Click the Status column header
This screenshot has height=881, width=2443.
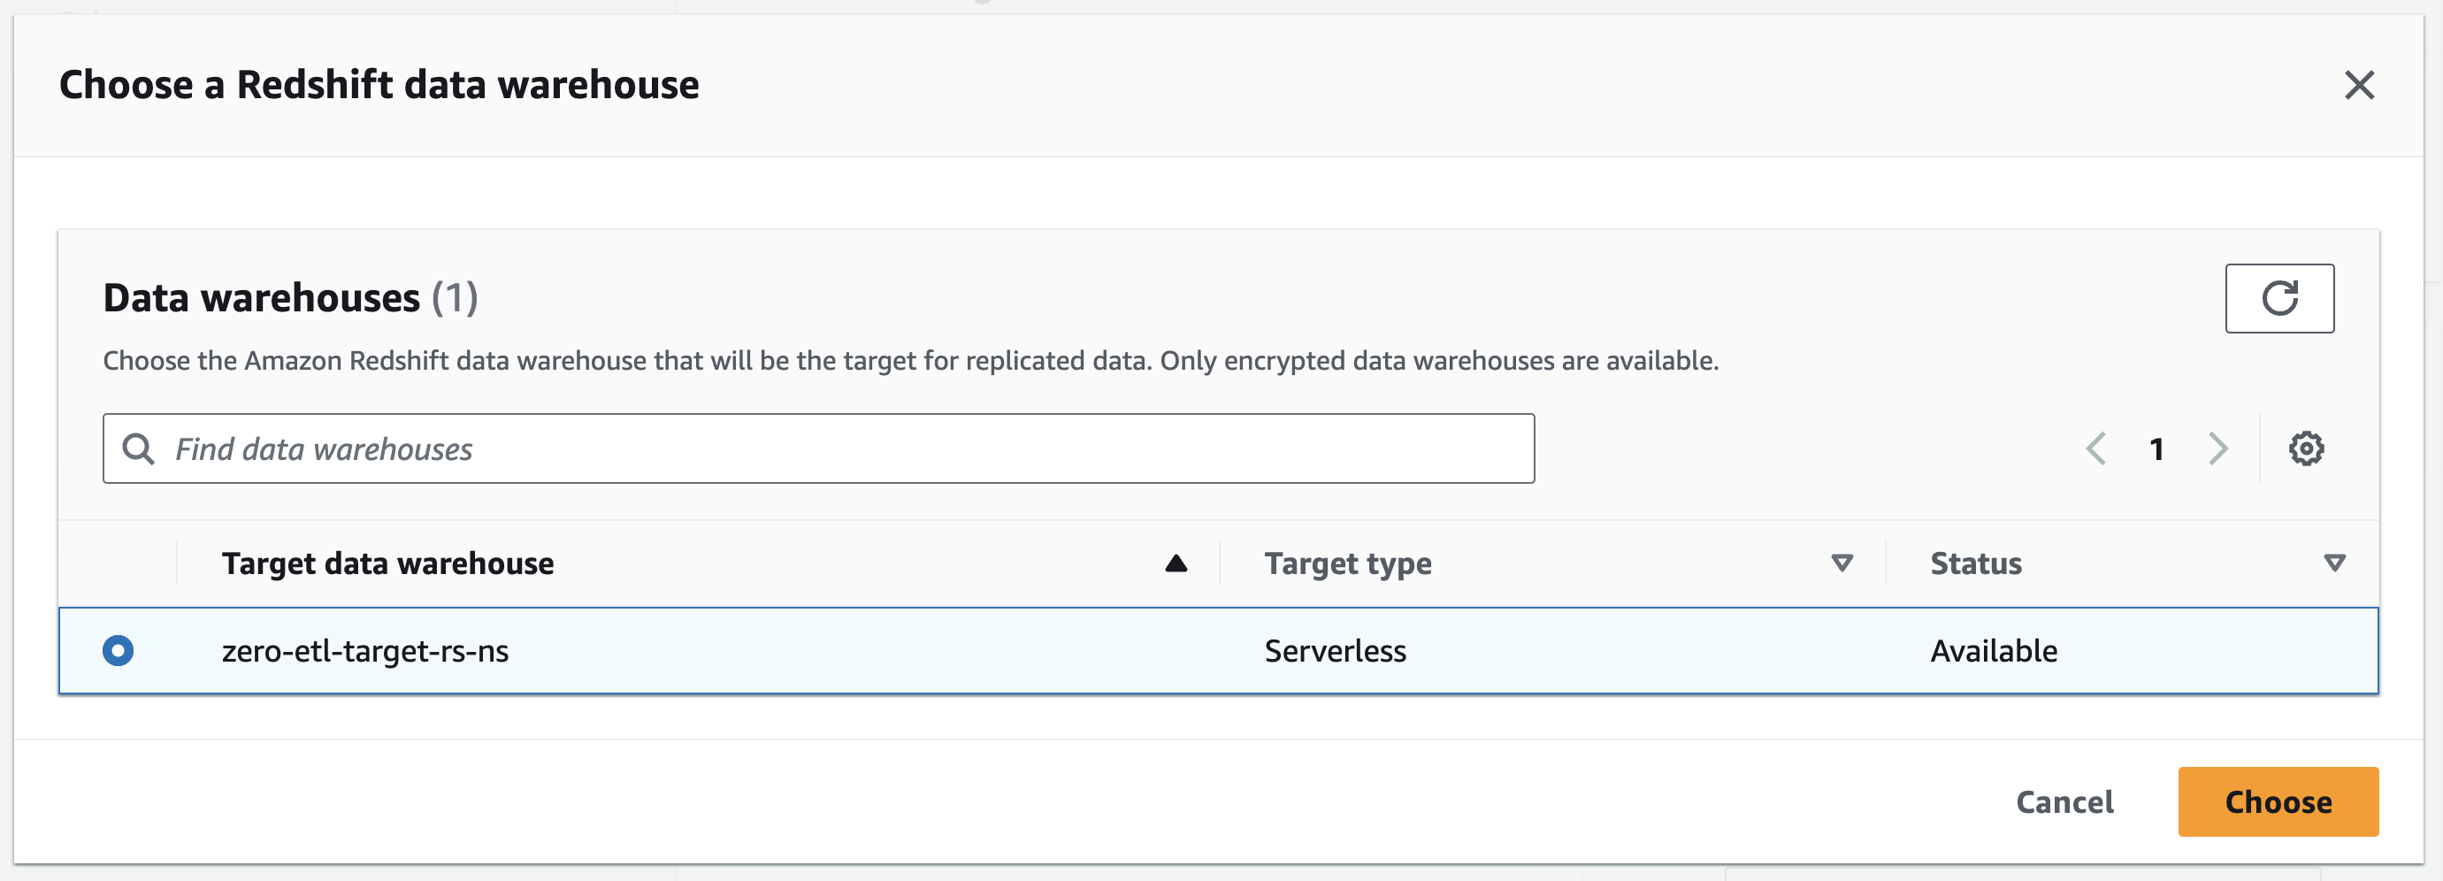coord(1976,563)
